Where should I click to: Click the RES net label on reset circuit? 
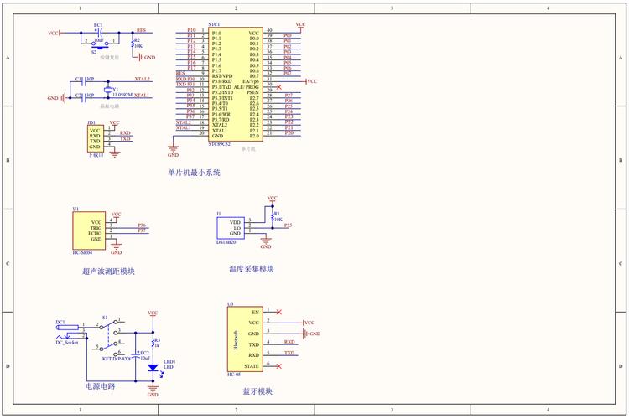click(x=141, y=30)
